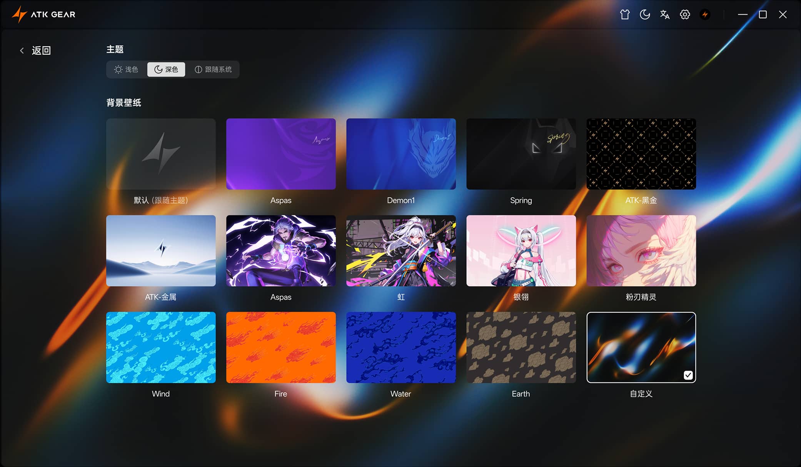
Task: Click the 返回 back link
Action: (x=41, y=50)
